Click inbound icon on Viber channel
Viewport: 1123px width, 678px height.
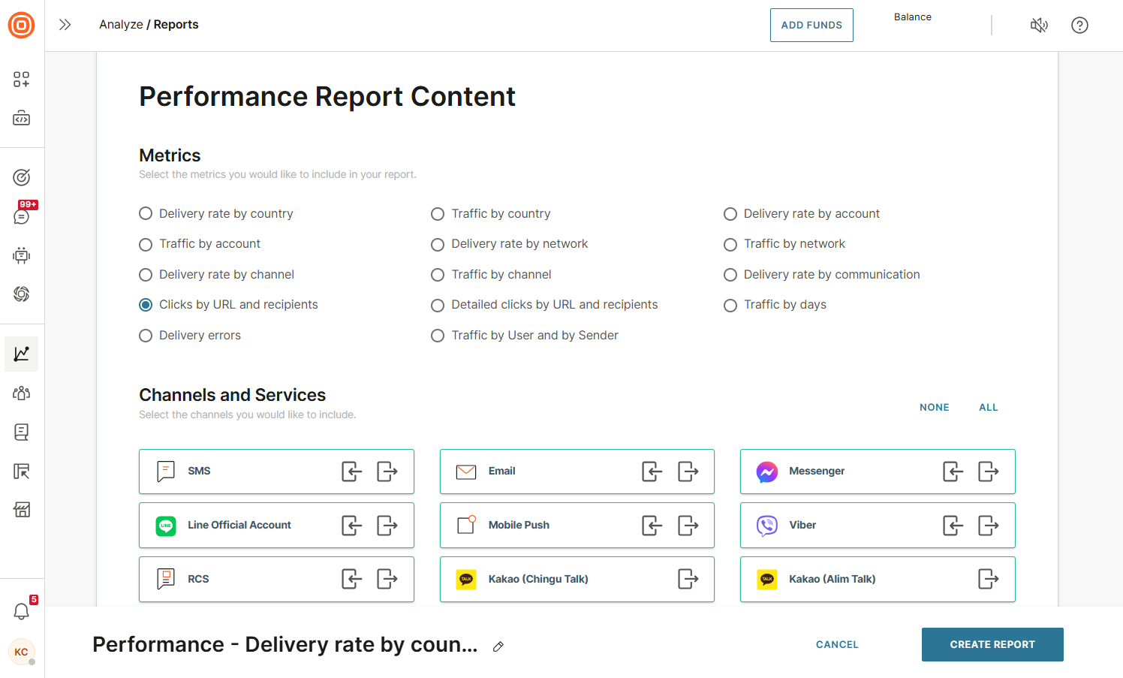point(953,526)
